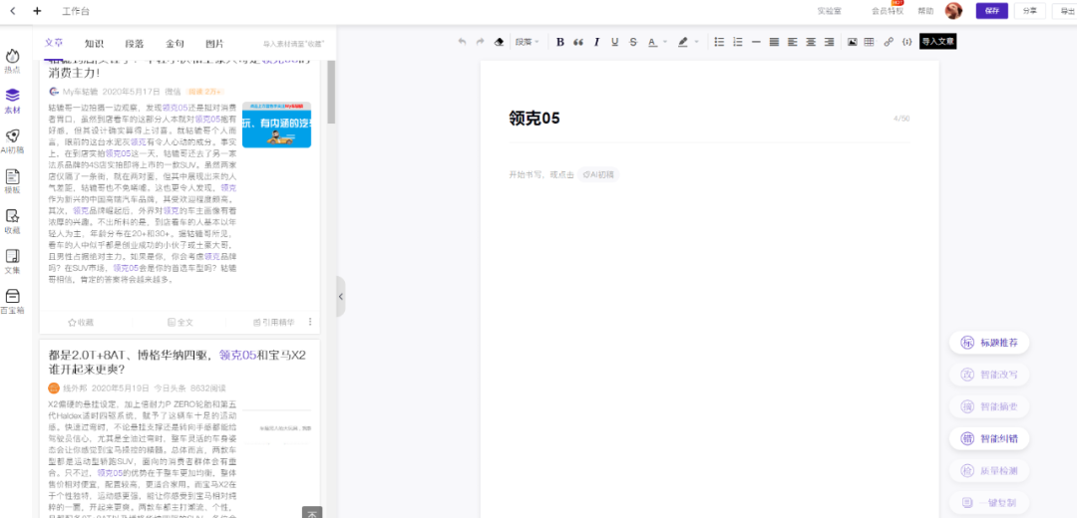Open the 百宝箱 toolbox sidebar
This screenshot has height=518, width=1077.
click(x=12, y=302)
